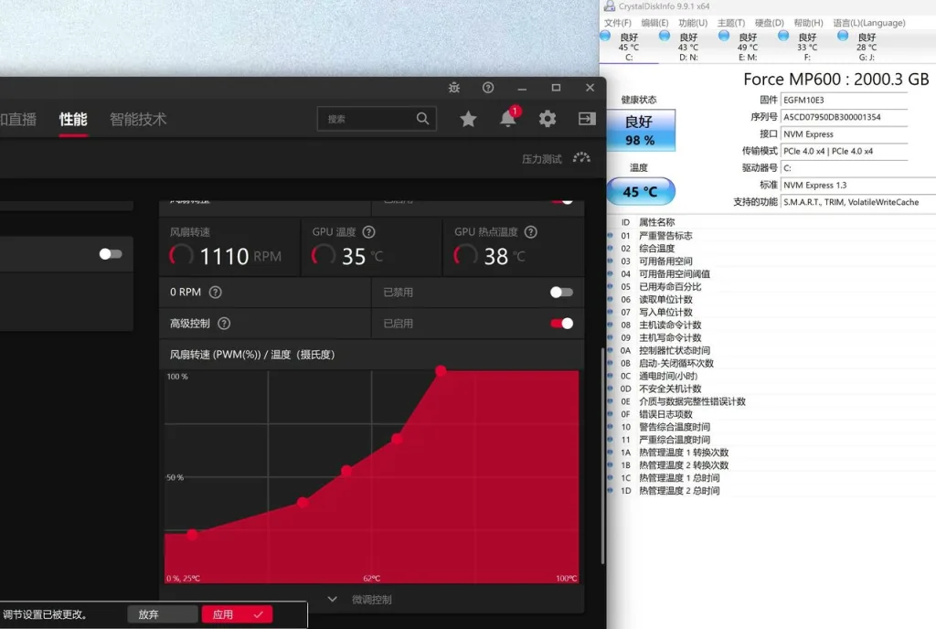Click the 放弃 discard button
Image resolution: width=936 pixels, height=629 pixels.
tap(163, 614)
